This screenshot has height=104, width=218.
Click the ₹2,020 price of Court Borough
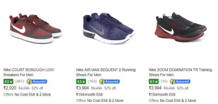pos(10,88)
